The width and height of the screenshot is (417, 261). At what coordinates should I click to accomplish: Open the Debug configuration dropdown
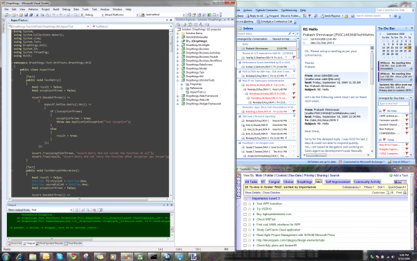click(102, 15)
